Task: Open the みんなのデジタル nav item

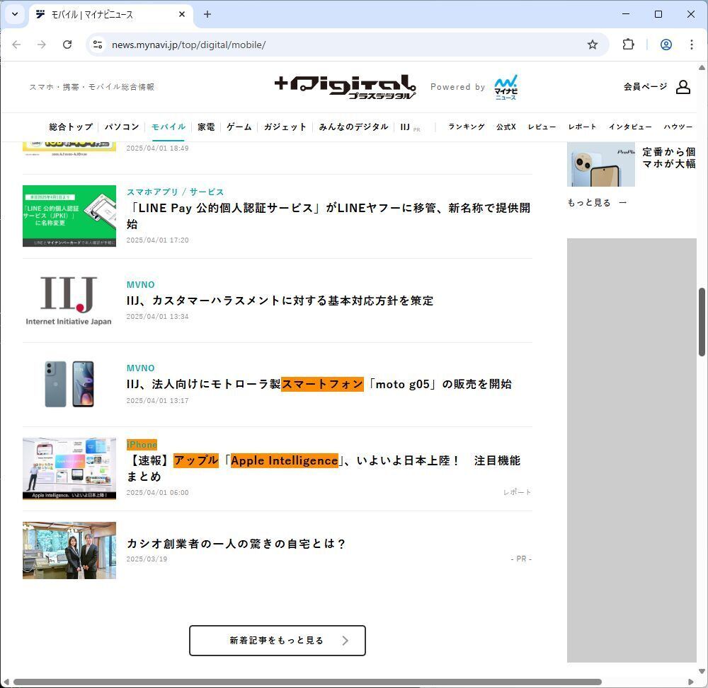Action: (x=353, y=127)
